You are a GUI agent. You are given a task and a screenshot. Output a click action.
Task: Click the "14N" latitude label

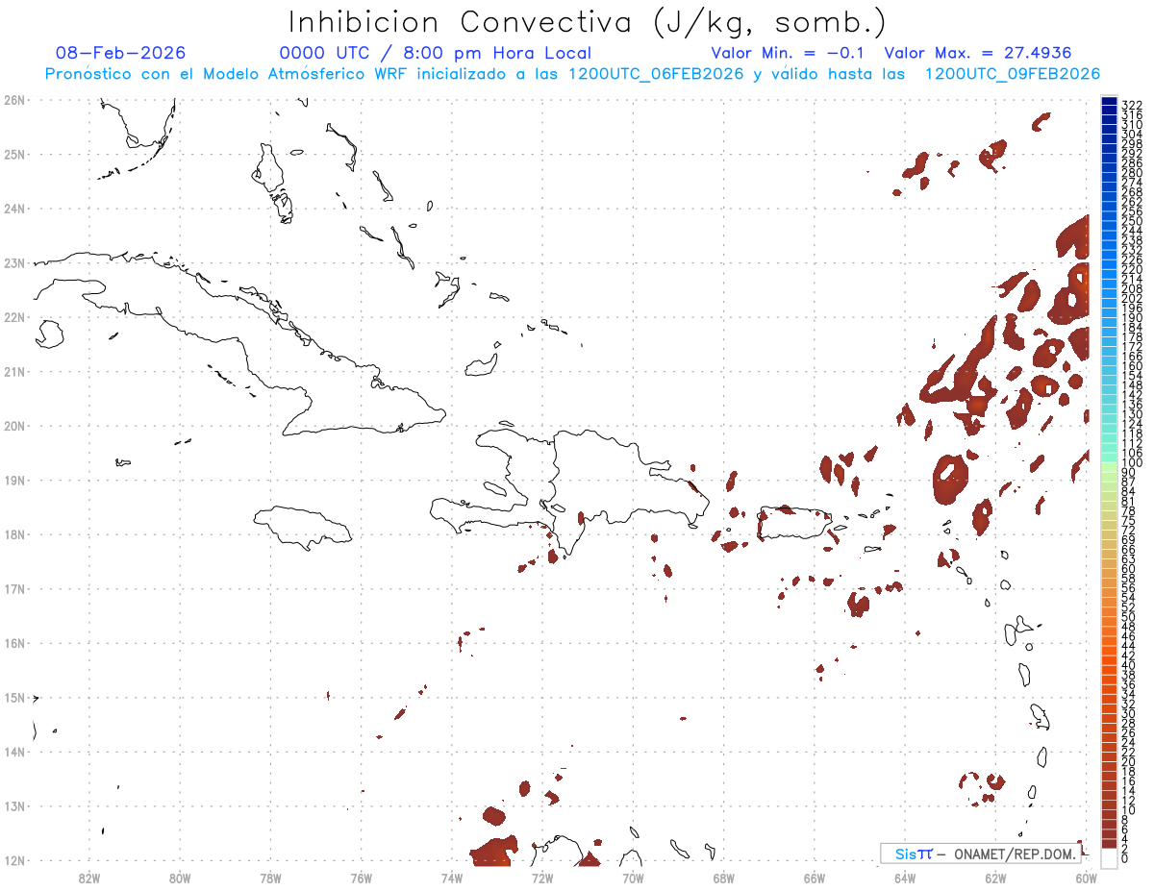pyautogui.click(x=13, y=752)
